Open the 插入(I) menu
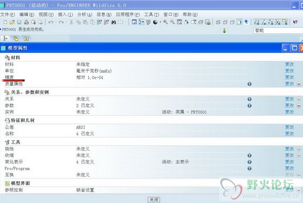Viewport: 303px width, 203px height. (x=66, y=15)
